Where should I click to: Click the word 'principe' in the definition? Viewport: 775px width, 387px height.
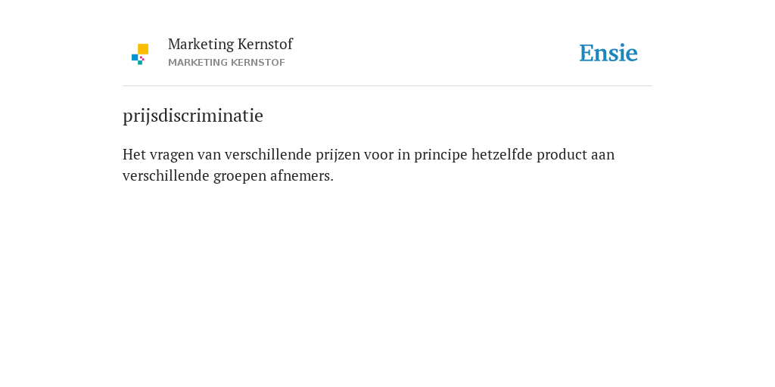click(x=440, y=155)
